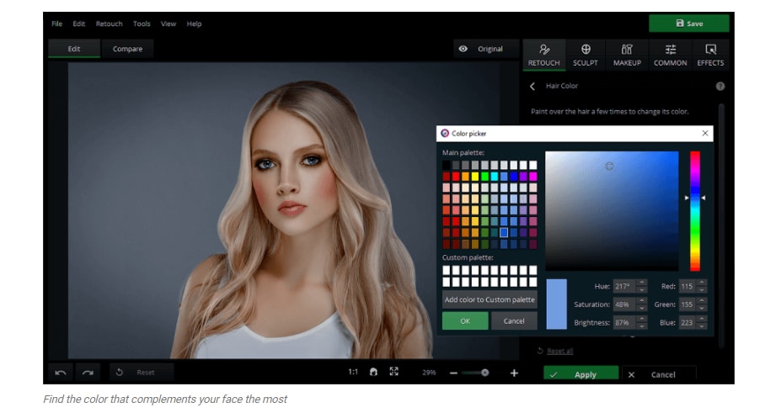Click the face-focus head icon
The image size is (765, 413).
click(373, 372)
